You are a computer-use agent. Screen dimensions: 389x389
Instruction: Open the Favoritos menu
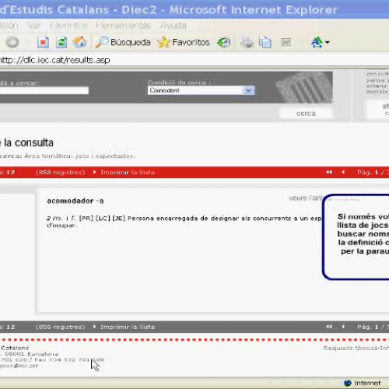tap(68, 26)
